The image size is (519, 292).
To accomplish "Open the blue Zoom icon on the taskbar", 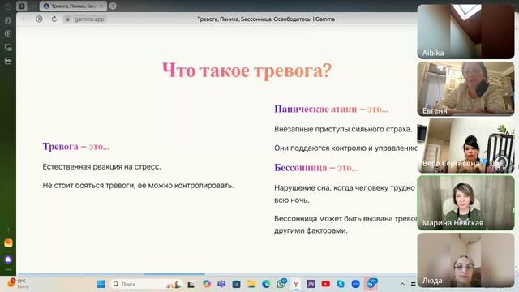I will 355,284.
